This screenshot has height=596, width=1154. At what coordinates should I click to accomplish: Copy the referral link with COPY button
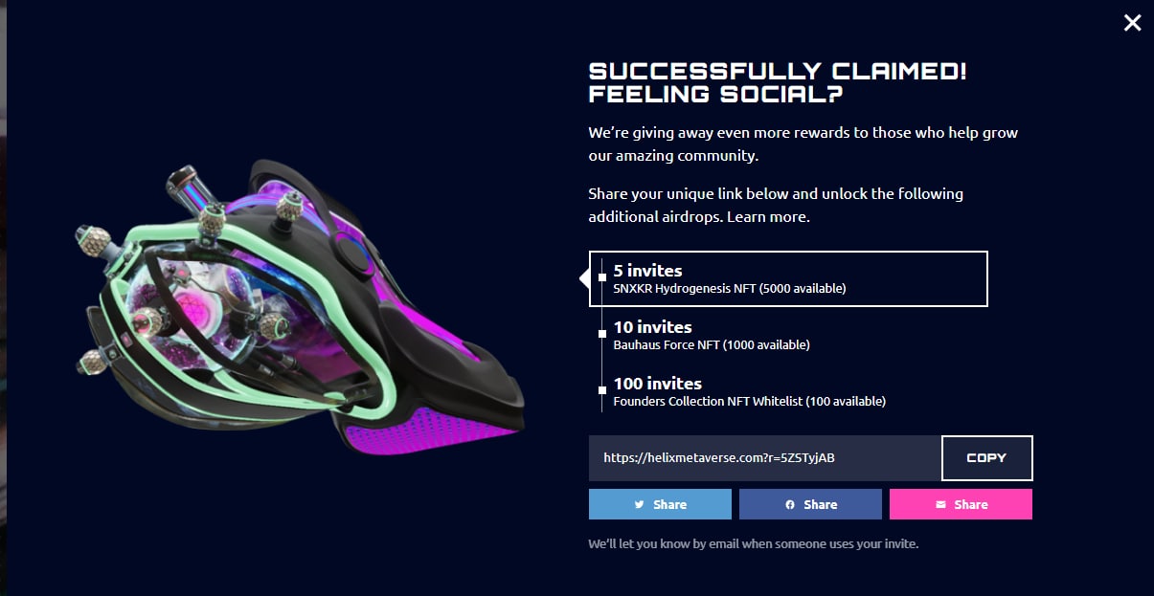(x=986, y=457)
